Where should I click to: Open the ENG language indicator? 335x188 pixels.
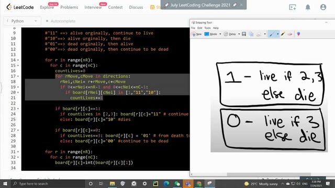tap(305, 184)
